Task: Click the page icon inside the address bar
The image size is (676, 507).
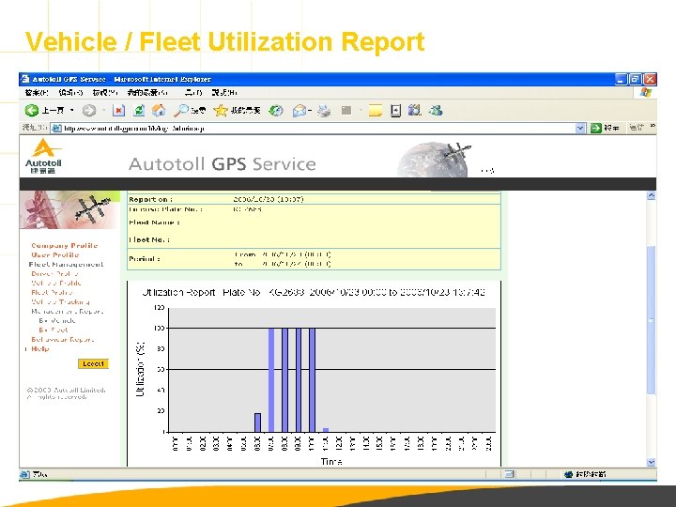Action: pyautogui.click(x=56, y=128)
